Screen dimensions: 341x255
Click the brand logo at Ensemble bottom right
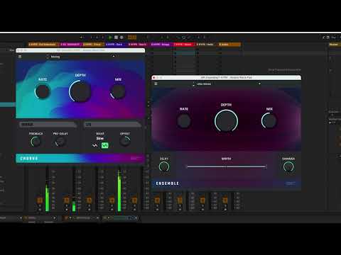pos(291,183)
